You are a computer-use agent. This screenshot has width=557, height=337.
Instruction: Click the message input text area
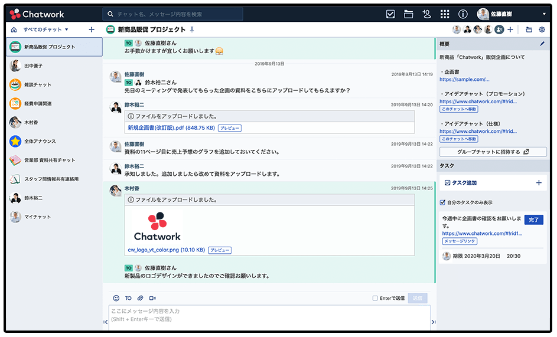tap(269, 317)
